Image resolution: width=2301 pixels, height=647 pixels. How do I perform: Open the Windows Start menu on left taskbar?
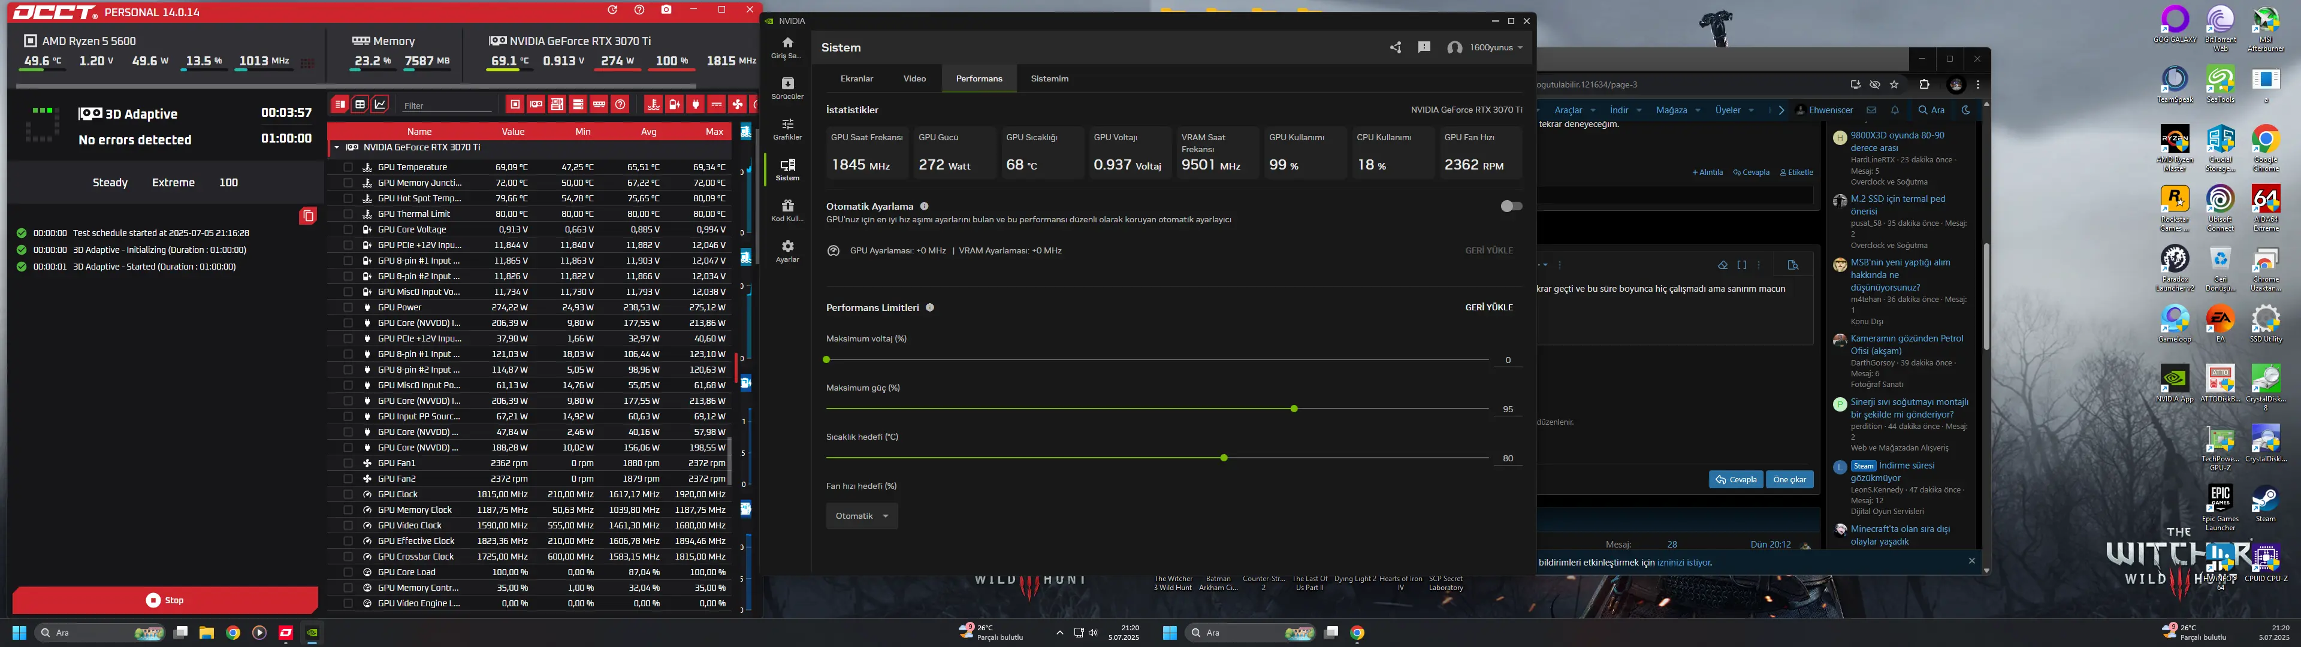coord(19,633)
